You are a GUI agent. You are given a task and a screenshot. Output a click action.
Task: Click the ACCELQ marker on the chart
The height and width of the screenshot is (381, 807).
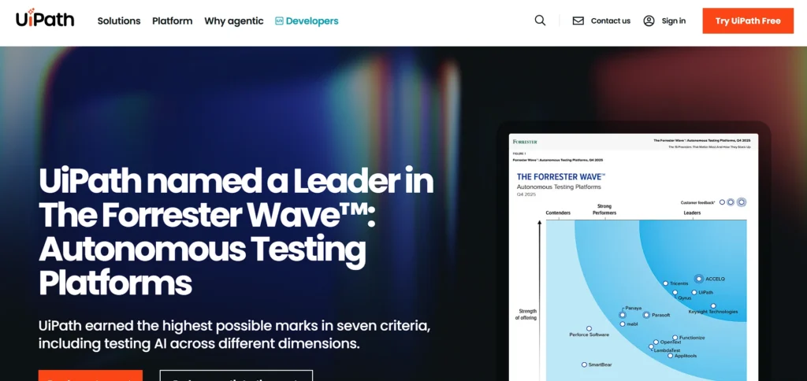tap(698, 279)
